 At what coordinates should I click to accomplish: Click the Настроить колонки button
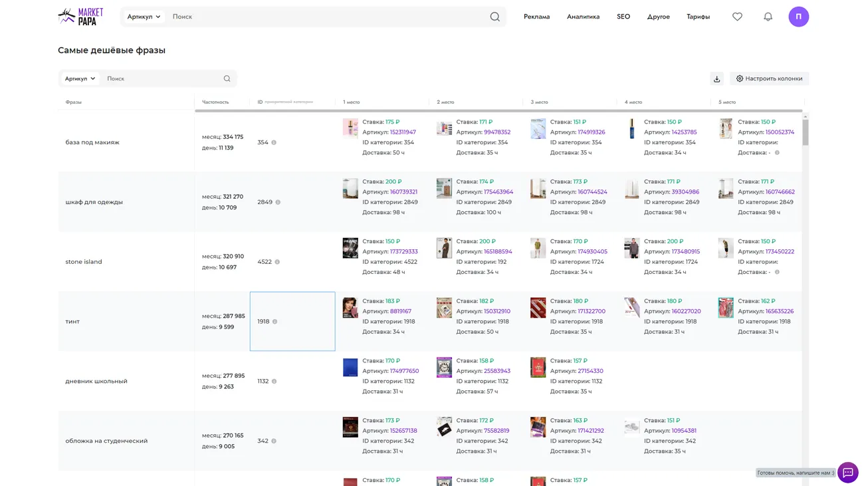769,78
